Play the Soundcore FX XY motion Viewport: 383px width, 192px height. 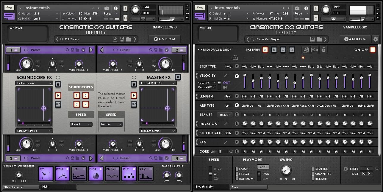[x=58, y=95]
